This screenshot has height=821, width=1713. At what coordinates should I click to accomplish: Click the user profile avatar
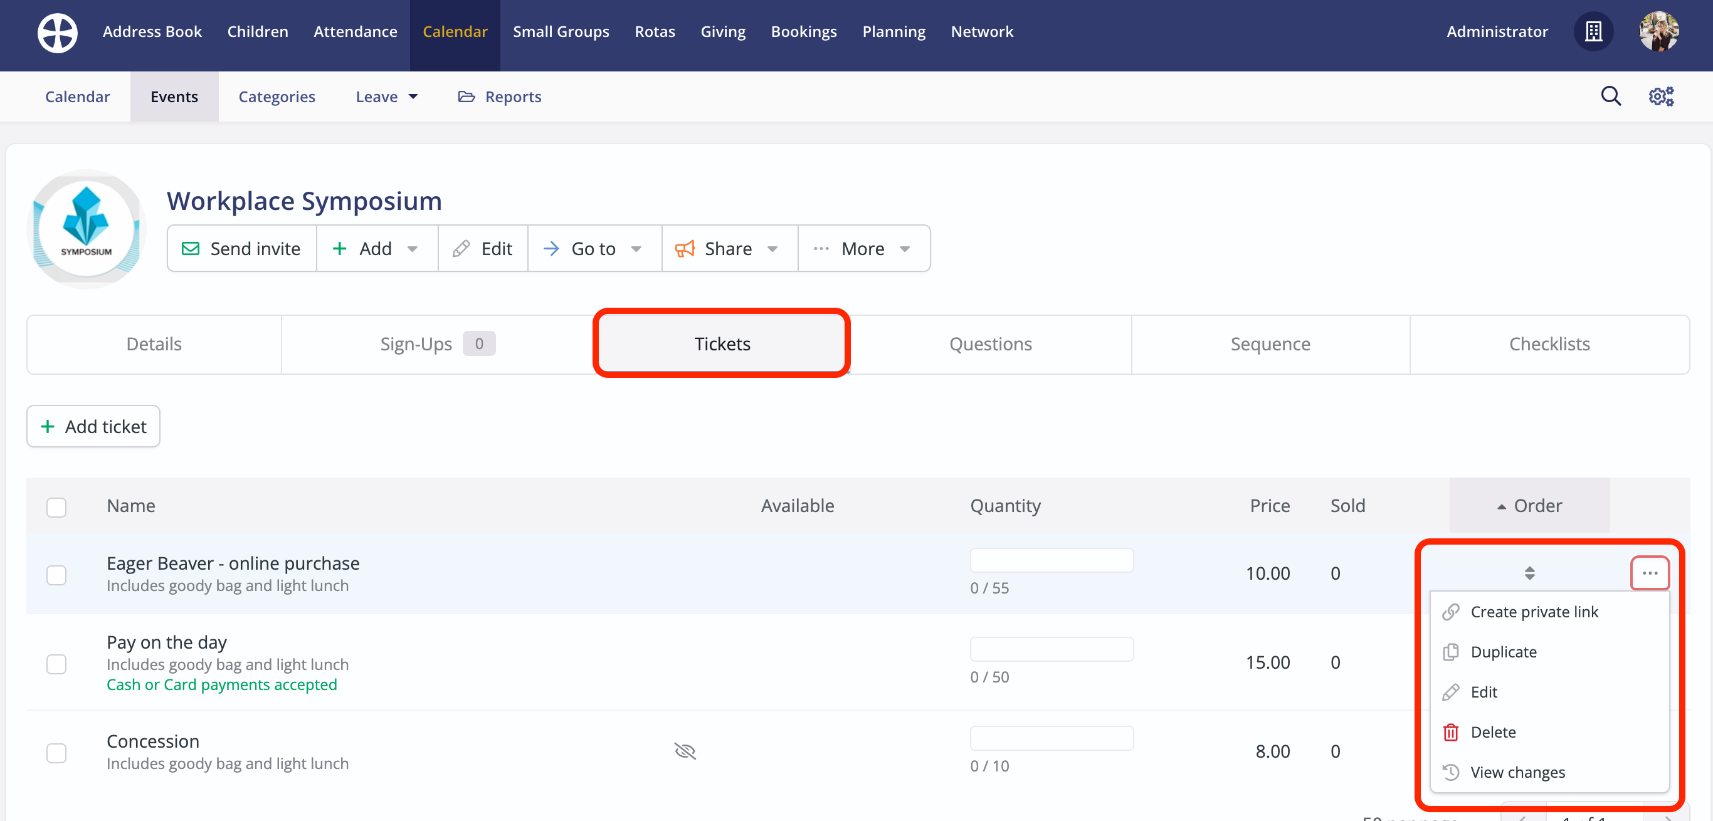[1658, 31]
